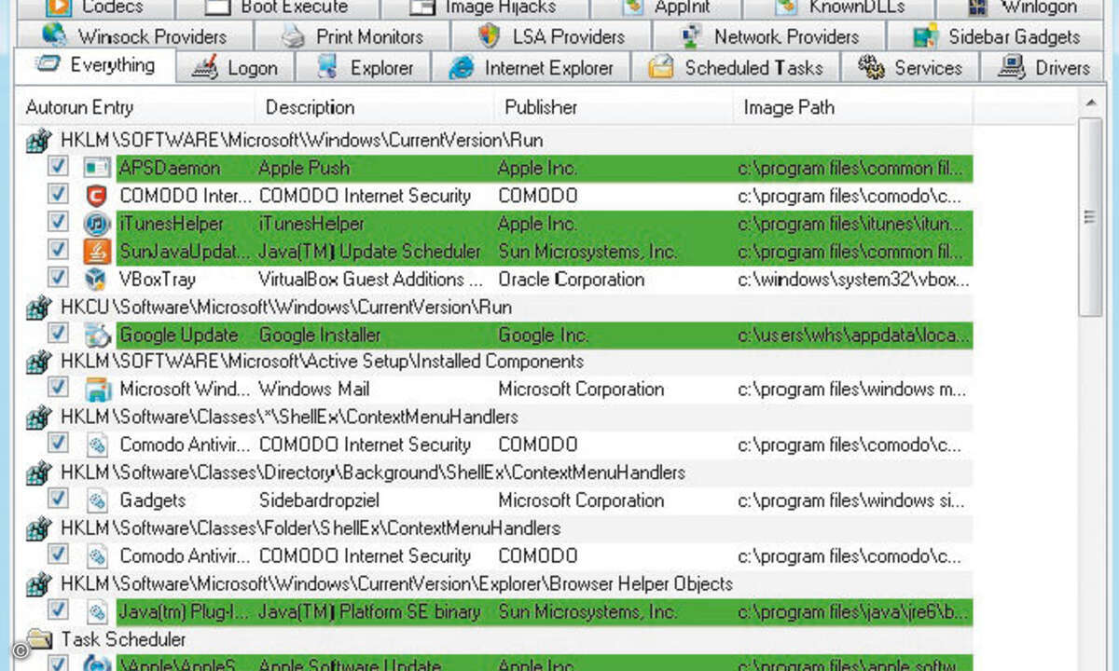Viewport: 1119px width, 671px height.
Task: Uncheck the VBoxTray entry
Action: pyautogui.click(x=59, y=278)
